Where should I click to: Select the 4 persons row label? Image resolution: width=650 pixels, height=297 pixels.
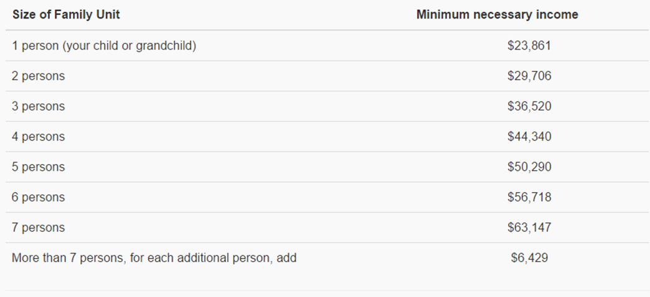pyautogui.click(x=38, y=137)
